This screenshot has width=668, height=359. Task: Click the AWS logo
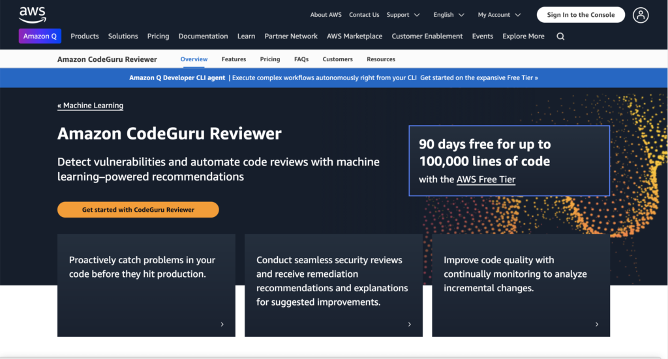tap(31, 14)
